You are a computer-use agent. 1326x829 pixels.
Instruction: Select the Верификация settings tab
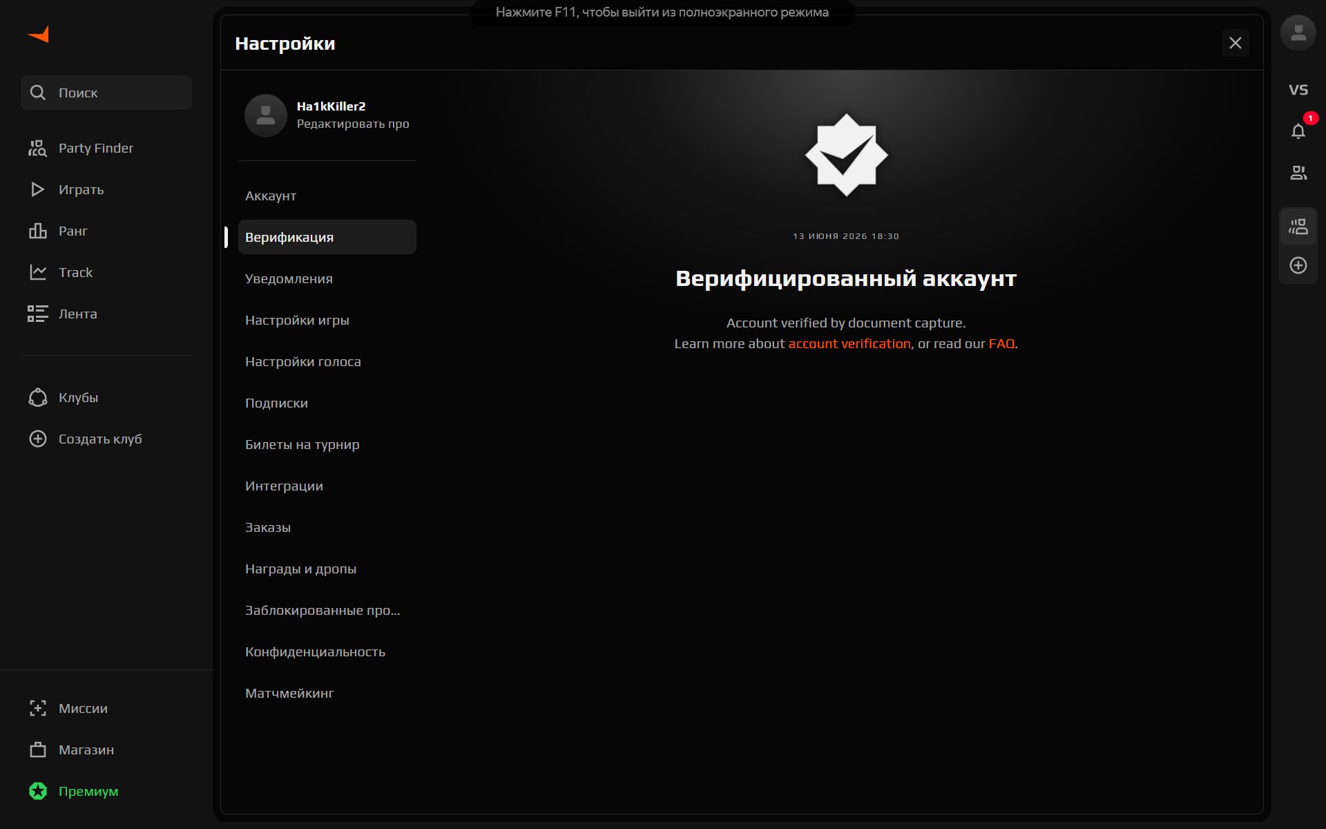327,237
